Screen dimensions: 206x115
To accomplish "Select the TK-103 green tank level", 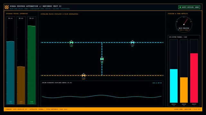I will click(x=31, y=65).
